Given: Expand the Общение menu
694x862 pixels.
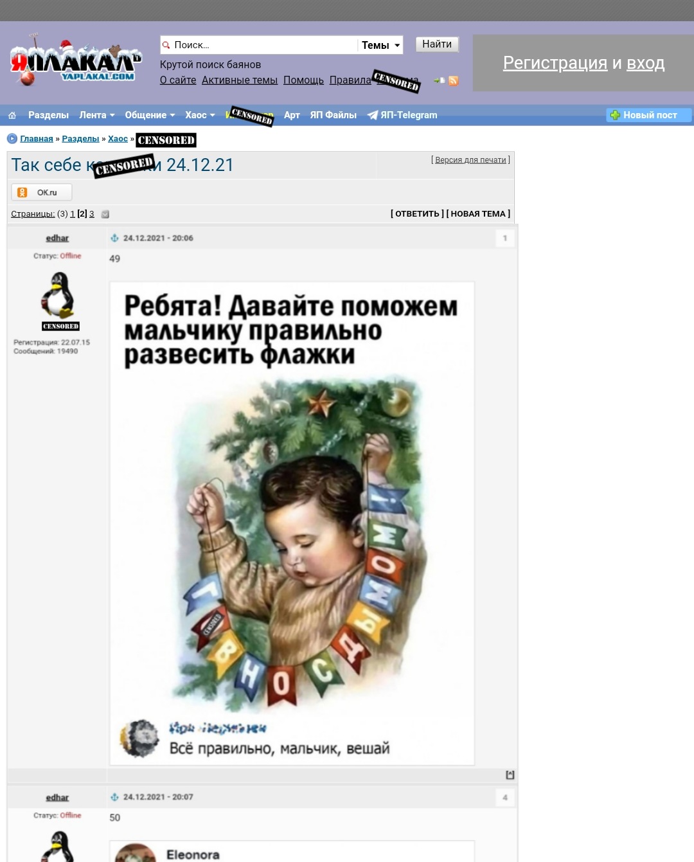Looking at the screenshot, I should [150, 115].
